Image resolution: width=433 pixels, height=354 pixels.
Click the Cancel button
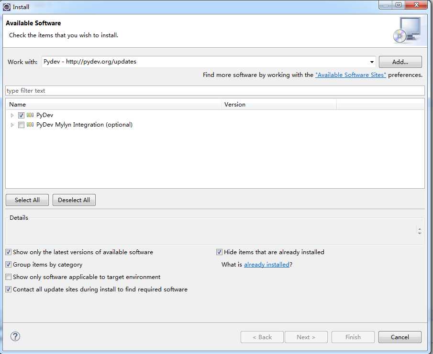(400, 337)
